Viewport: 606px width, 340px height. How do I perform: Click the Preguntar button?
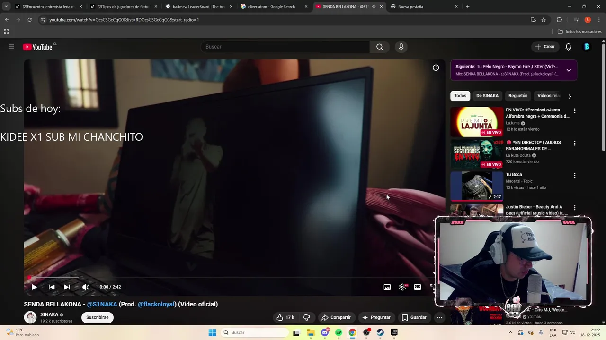[376, 317]
